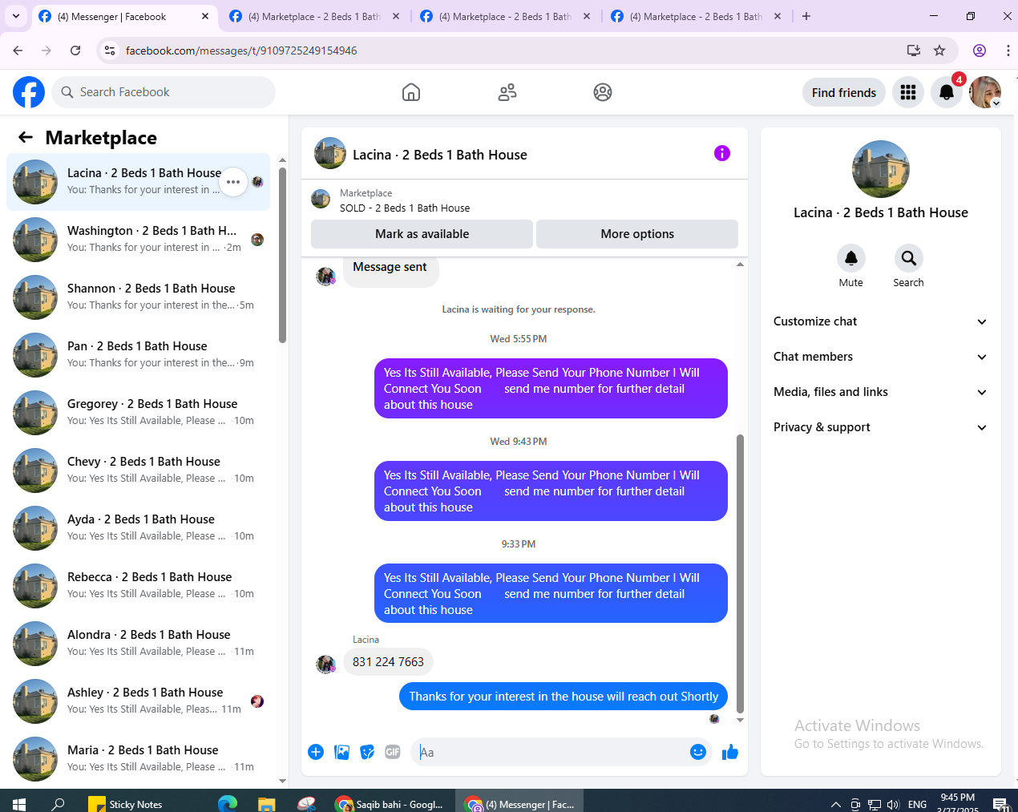This screenshot has height=812, width=1018.
Task: Go to the Home feed icon
Action: pos(411,92)
